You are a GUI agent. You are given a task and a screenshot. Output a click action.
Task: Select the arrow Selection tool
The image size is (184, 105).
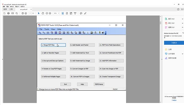(39, 13)
